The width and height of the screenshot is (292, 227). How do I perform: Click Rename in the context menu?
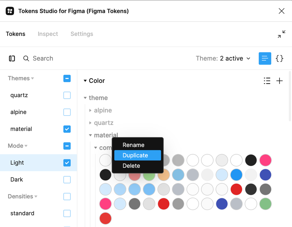pos(133,145)
